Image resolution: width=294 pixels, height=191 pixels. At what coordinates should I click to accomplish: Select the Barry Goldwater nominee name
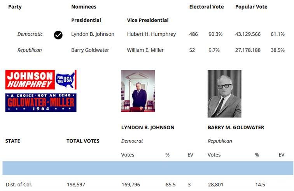click(90, 50)
